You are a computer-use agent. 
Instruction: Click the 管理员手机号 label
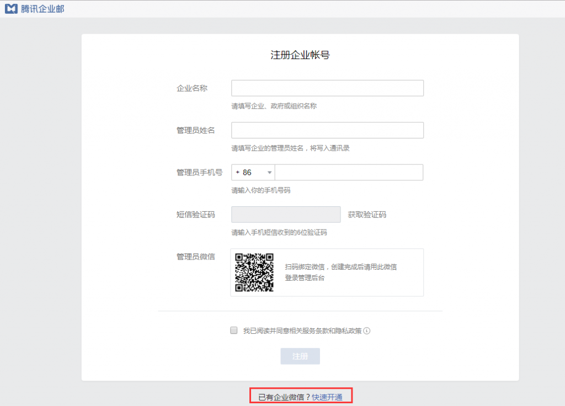pos(200,173)
